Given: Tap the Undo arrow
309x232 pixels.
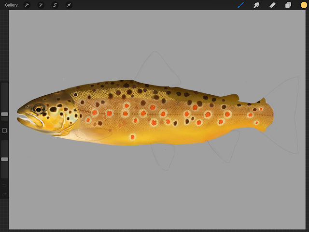Looking at the screenshot, I should pos(4,185).
